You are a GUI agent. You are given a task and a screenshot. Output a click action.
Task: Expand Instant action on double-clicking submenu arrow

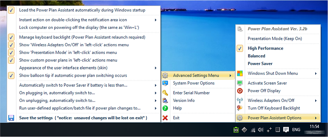pyautogui.click(x=156, y=20)
